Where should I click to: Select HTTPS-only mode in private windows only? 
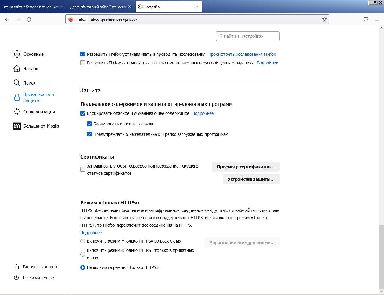(83, 254)
